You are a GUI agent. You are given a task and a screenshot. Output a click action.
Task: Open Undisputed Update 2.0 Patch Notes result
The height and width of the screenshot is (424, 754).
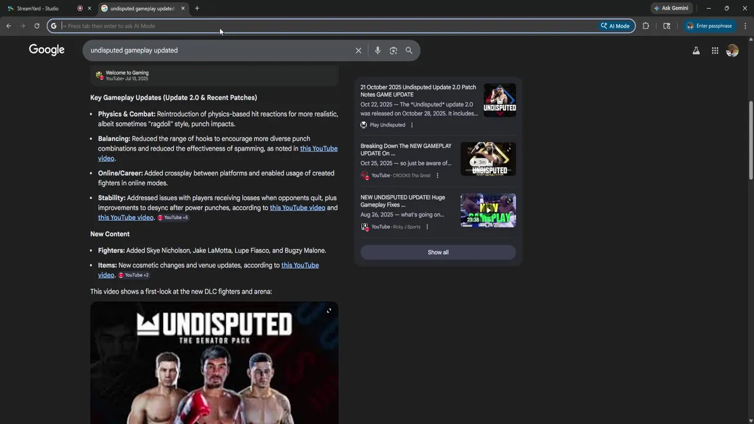pos(418,91)
